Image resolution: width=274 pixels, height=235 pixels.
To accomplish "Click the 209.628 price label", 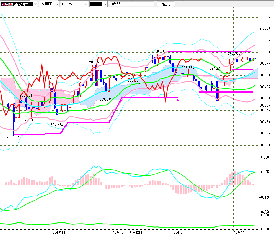I will pyautogui.click(x=188, y=68).
